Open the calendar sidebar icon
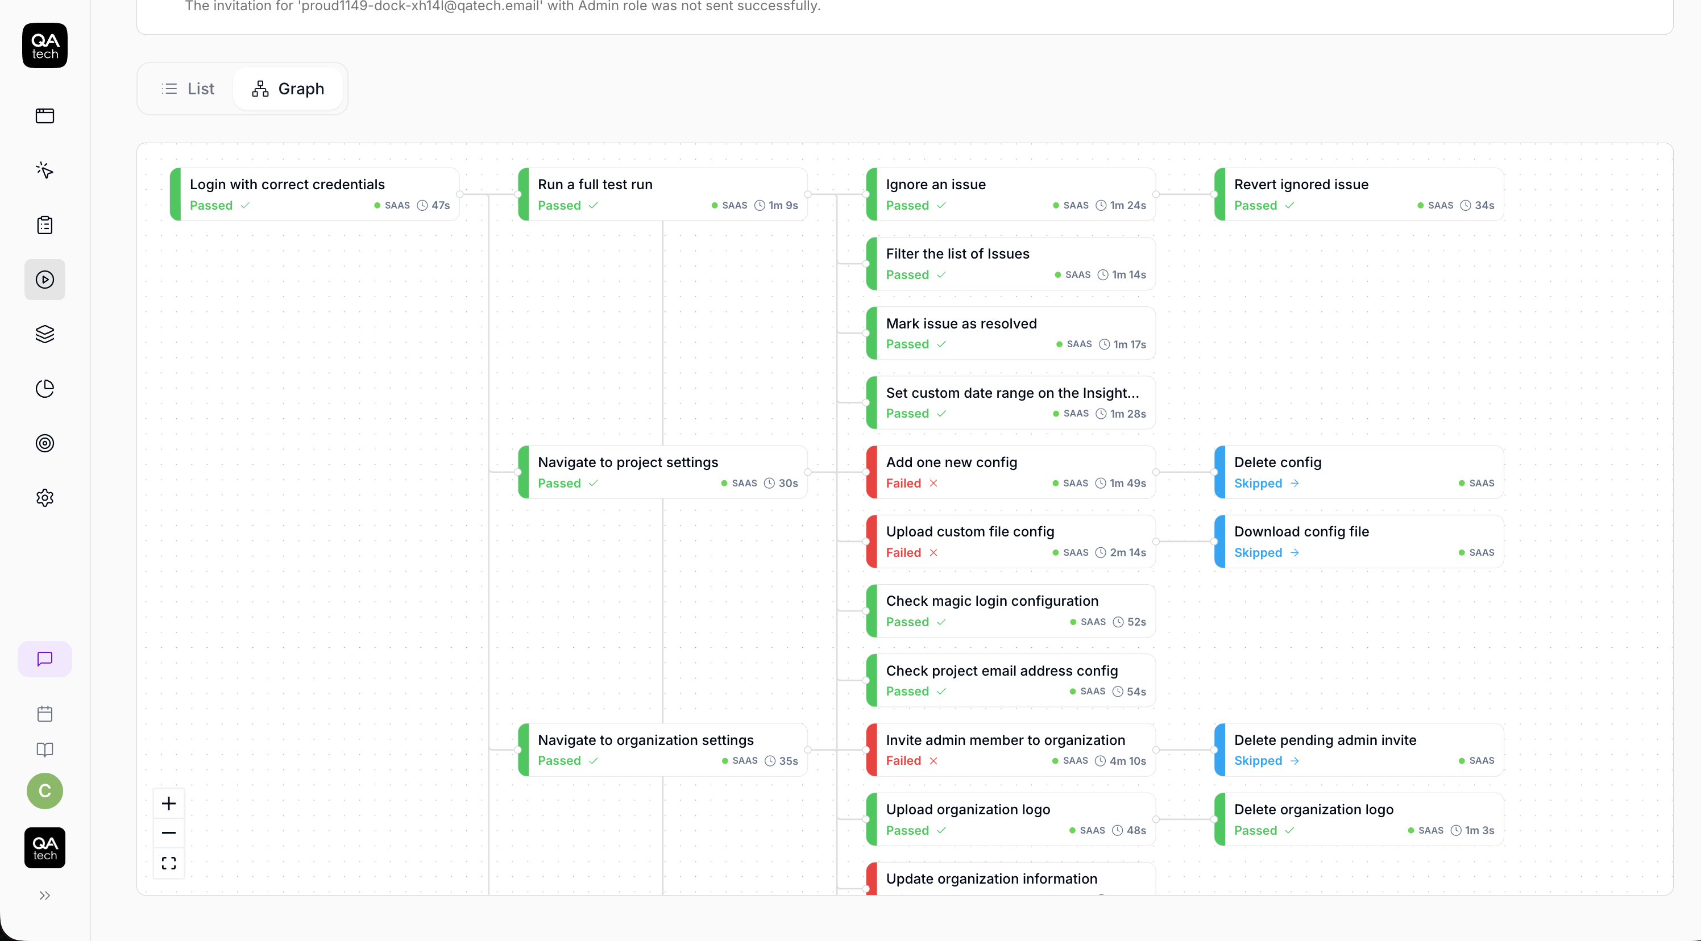The image size is (1701, 941). [45, 713]
